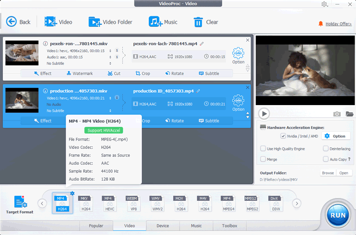Viewport: 356px width, 235px height.
Task: Start conversion with the RUN button
Action: [338, 215]
